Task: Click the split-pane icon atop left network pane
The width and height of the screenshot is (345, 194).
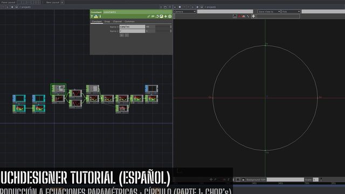Action: (165, 7)
